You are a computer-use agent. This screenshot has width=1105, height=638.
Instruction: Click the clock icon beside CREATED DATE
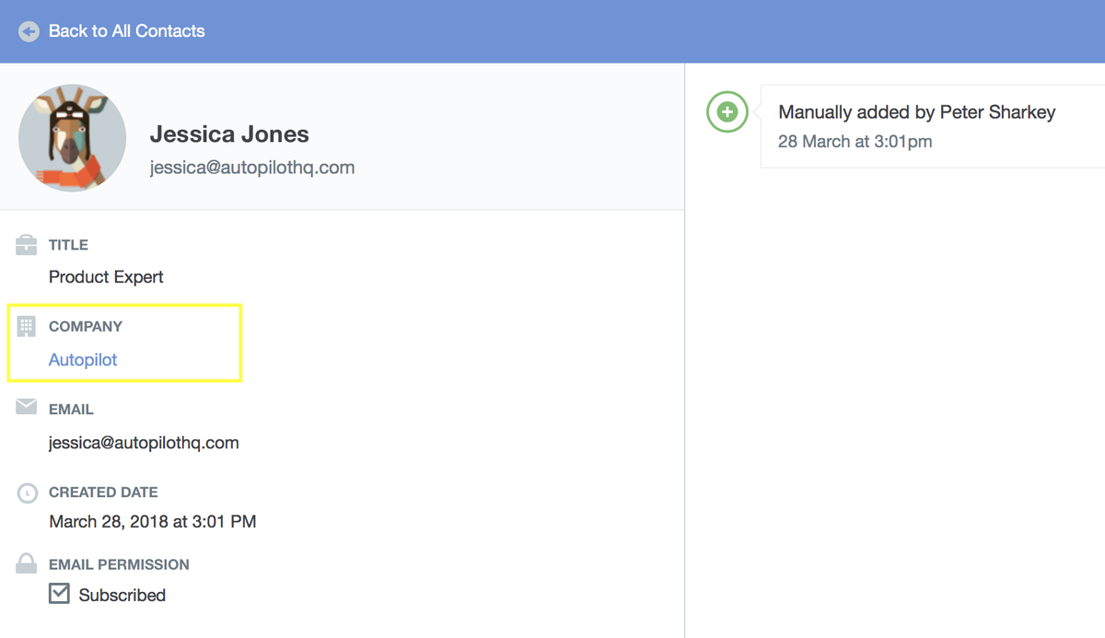point(26,492)
